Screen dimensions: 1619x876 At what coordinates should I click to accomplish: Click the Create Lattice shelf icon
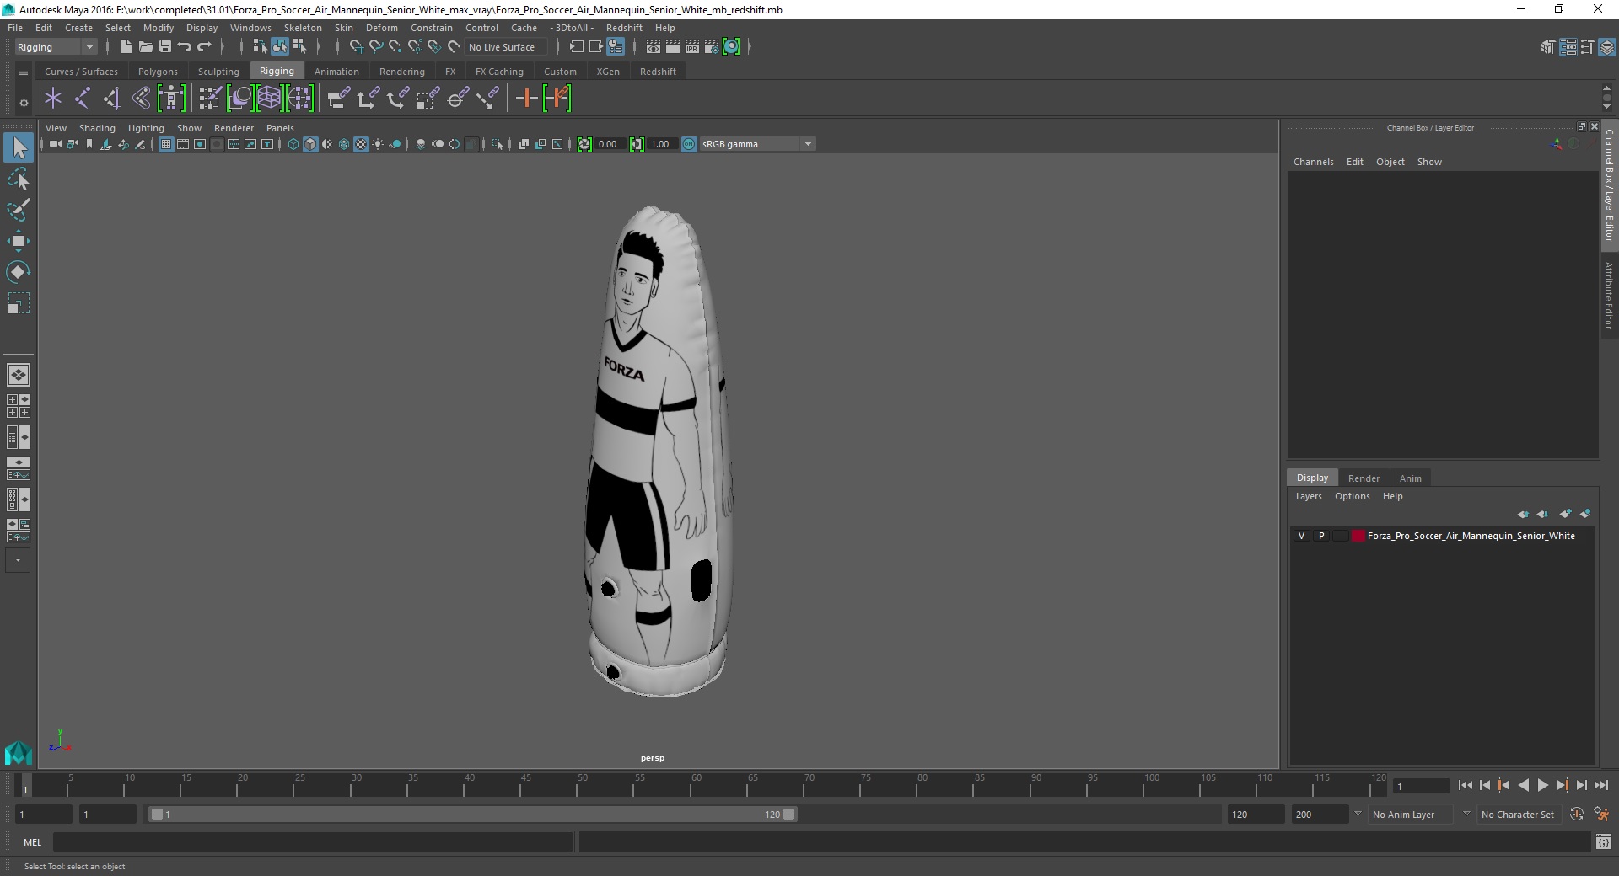269,99
